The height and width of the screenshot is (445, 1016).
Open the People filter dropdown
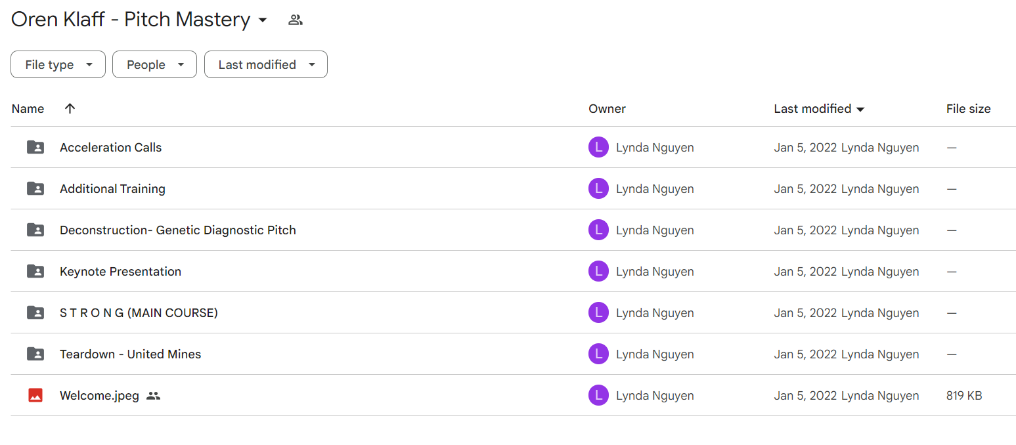coord(154,64)
